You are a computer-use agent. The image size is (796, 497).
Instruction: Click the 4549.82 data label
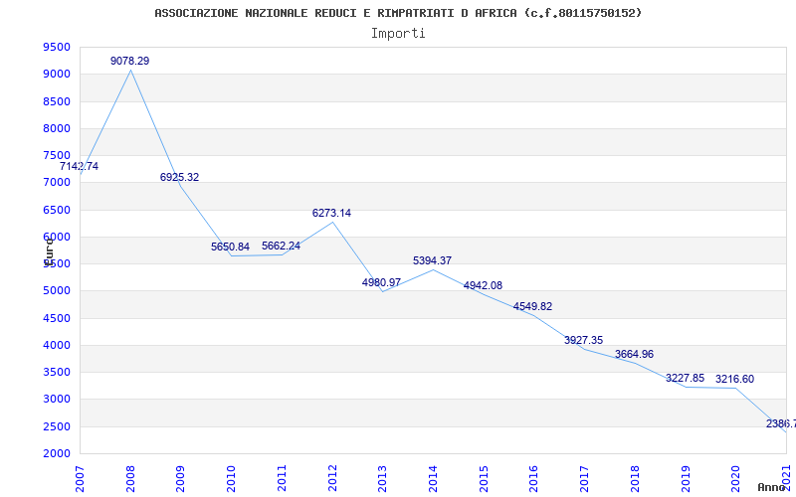(532, 306)
